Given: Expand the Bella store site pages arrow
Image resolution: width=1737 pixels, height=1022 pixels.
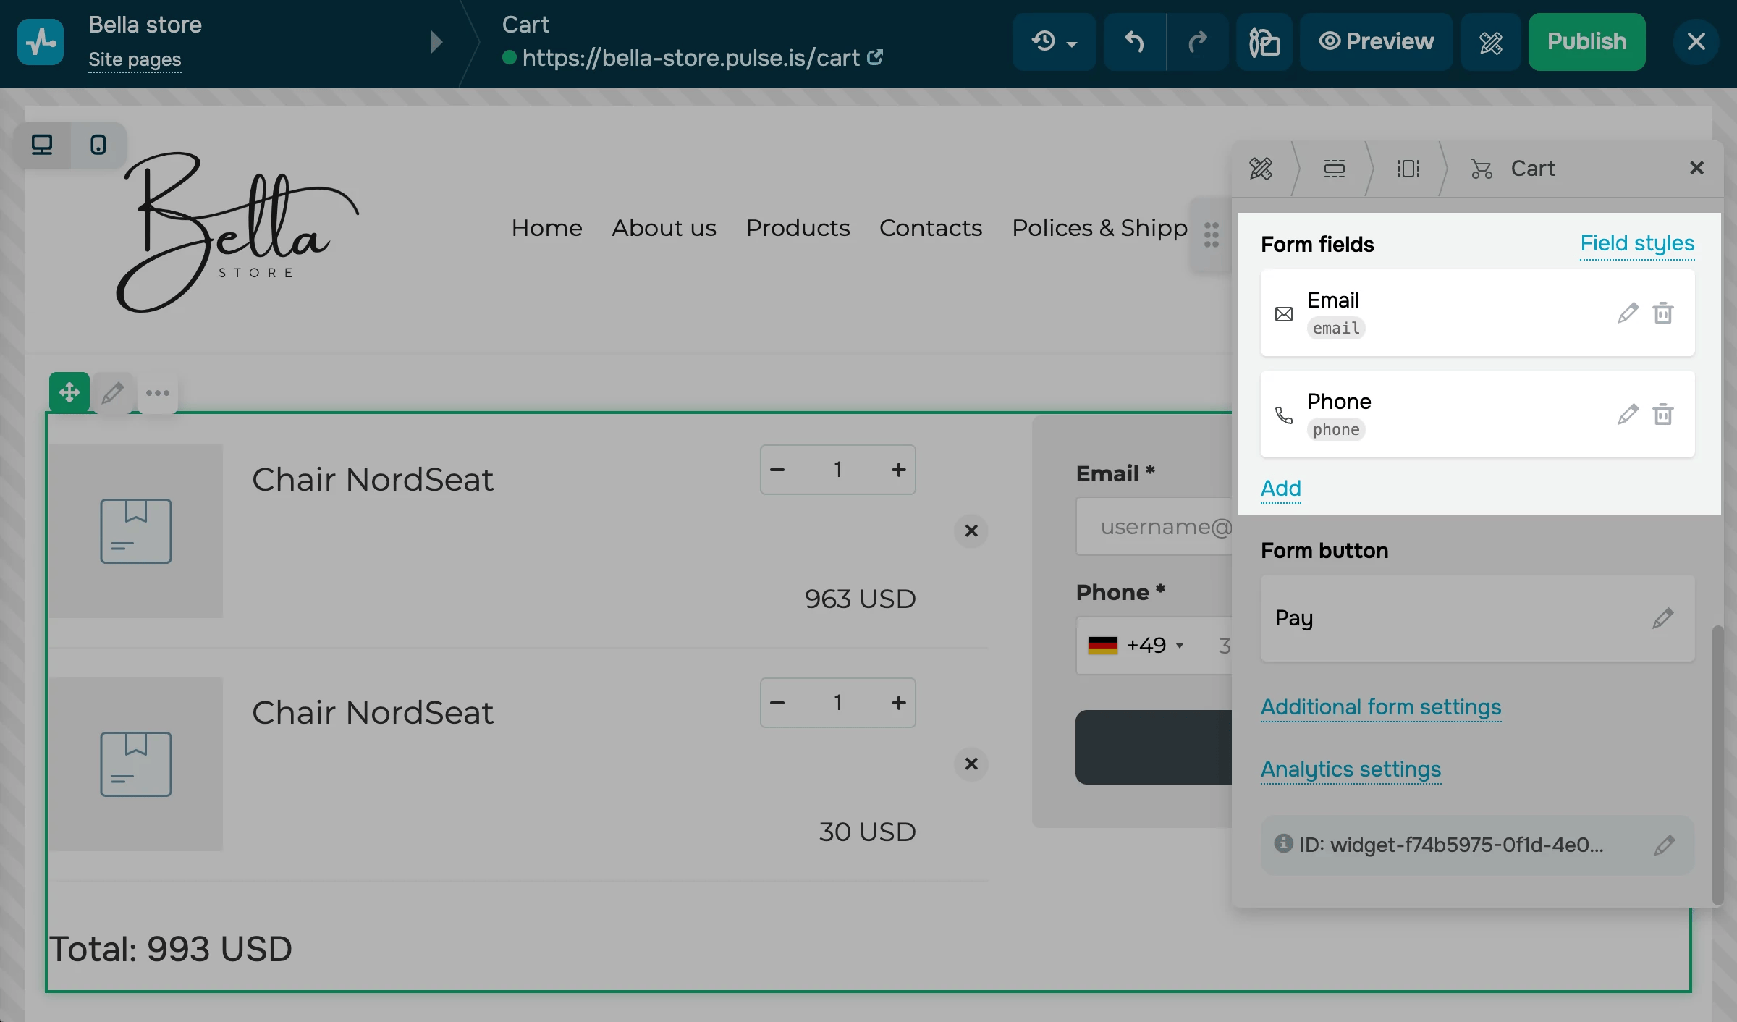Looking at the screenshot, I should pos(436,41).
